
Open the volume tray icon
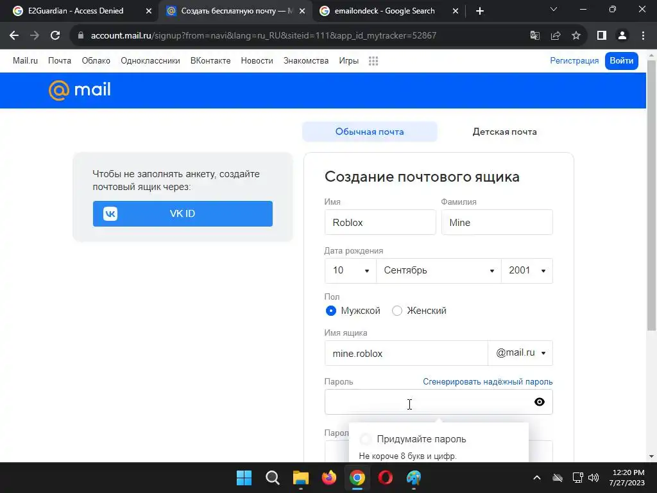[593, 478]
